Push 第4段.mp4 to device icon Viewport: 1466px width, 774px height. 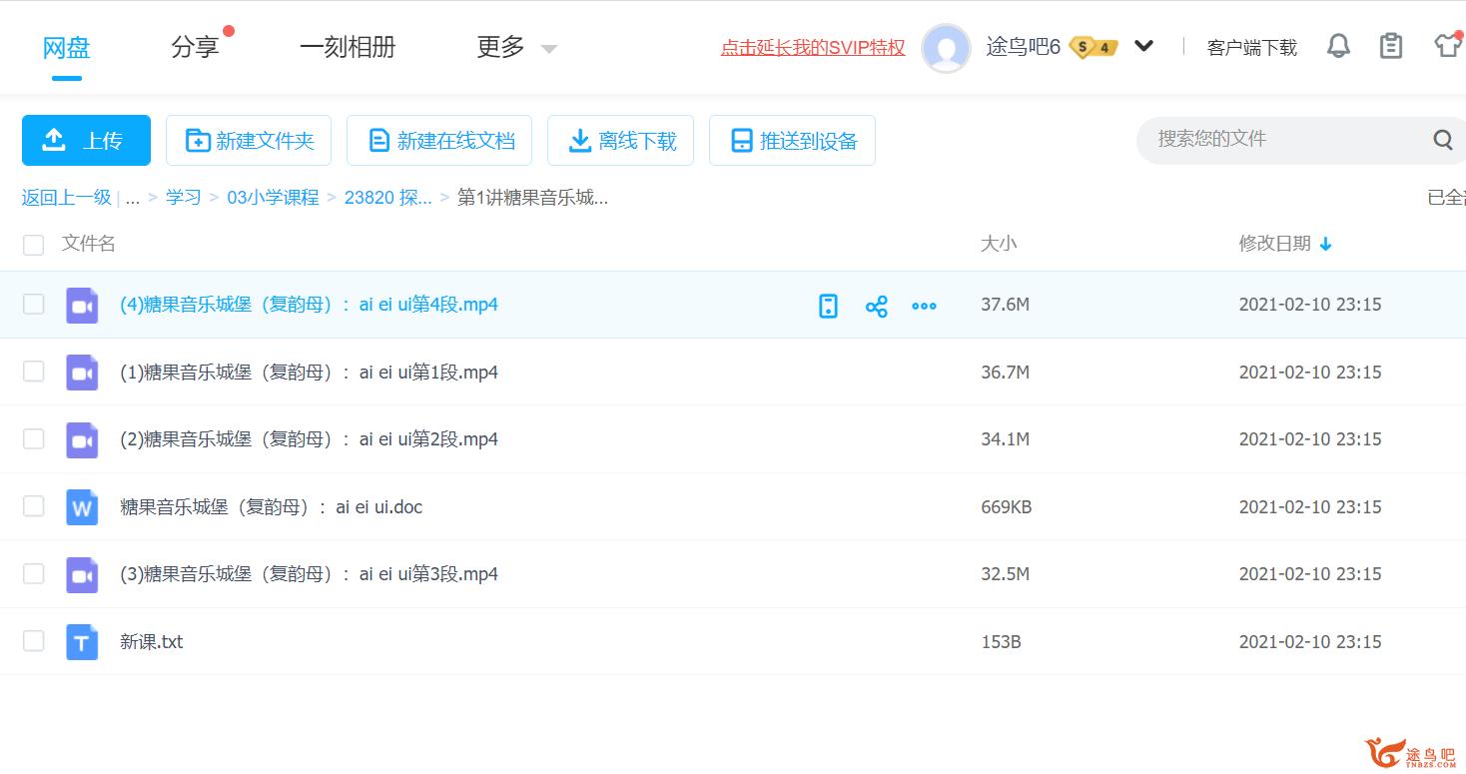tap(828, 306)
